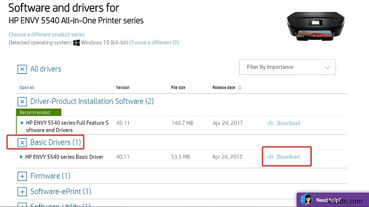Click the chat agent avatar icon
The height and width of the screenshot is (207, 369).
click(x=307, y=200)
